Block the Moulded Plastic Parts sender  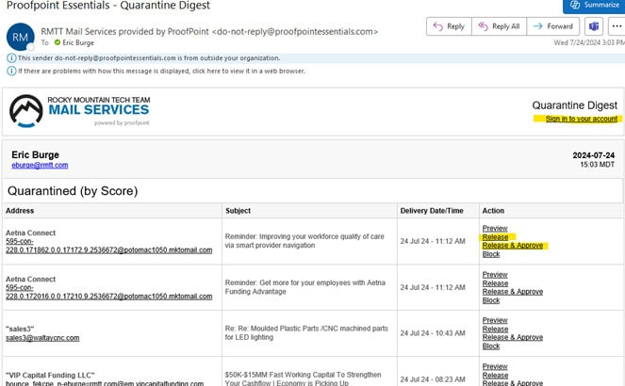(491, 346)
